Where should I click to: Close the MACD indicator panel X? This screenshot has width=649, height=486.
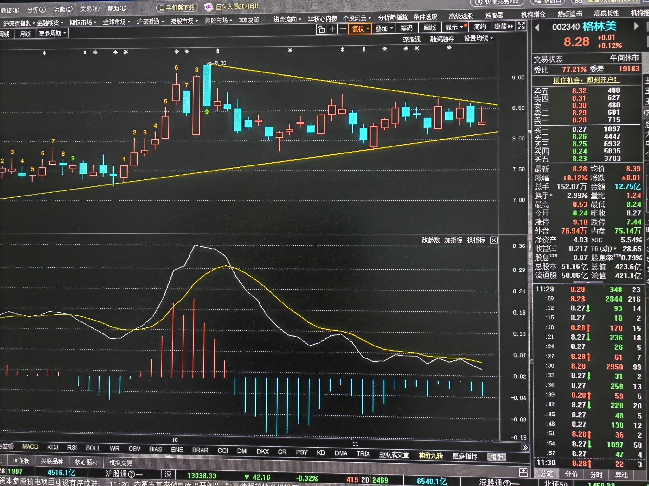494,240
